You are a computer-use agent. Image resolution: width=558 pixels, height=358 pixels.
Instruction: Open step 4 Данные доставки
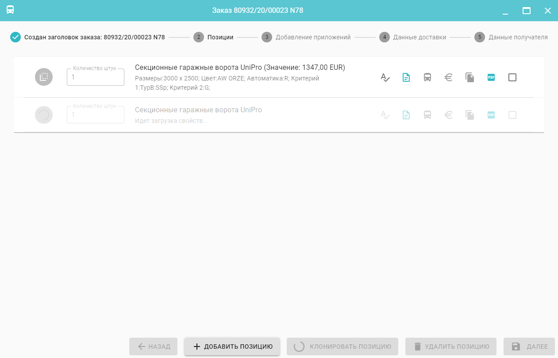(413, 37)
